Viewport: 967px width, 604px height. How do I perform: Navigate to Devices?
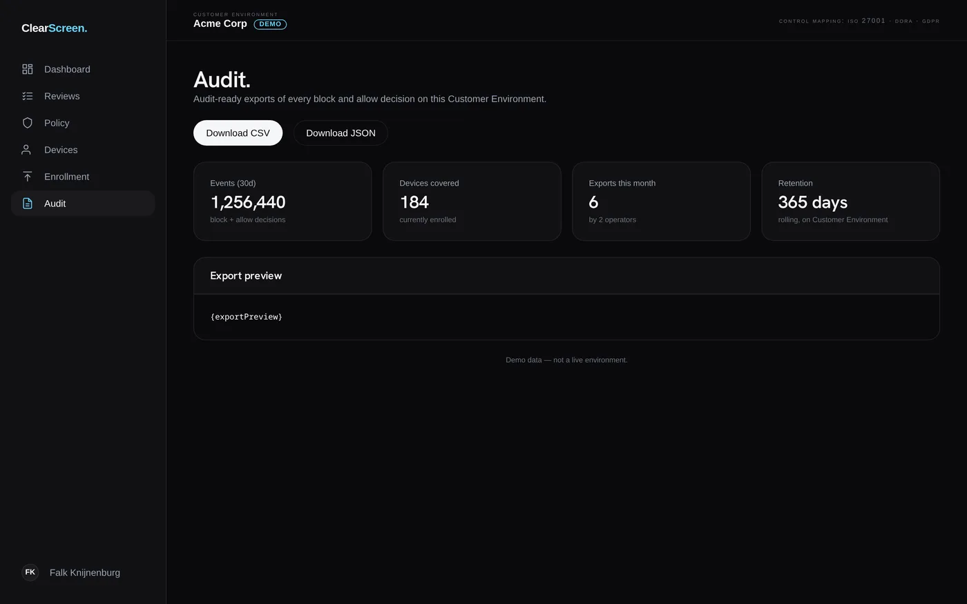[83, 150]
